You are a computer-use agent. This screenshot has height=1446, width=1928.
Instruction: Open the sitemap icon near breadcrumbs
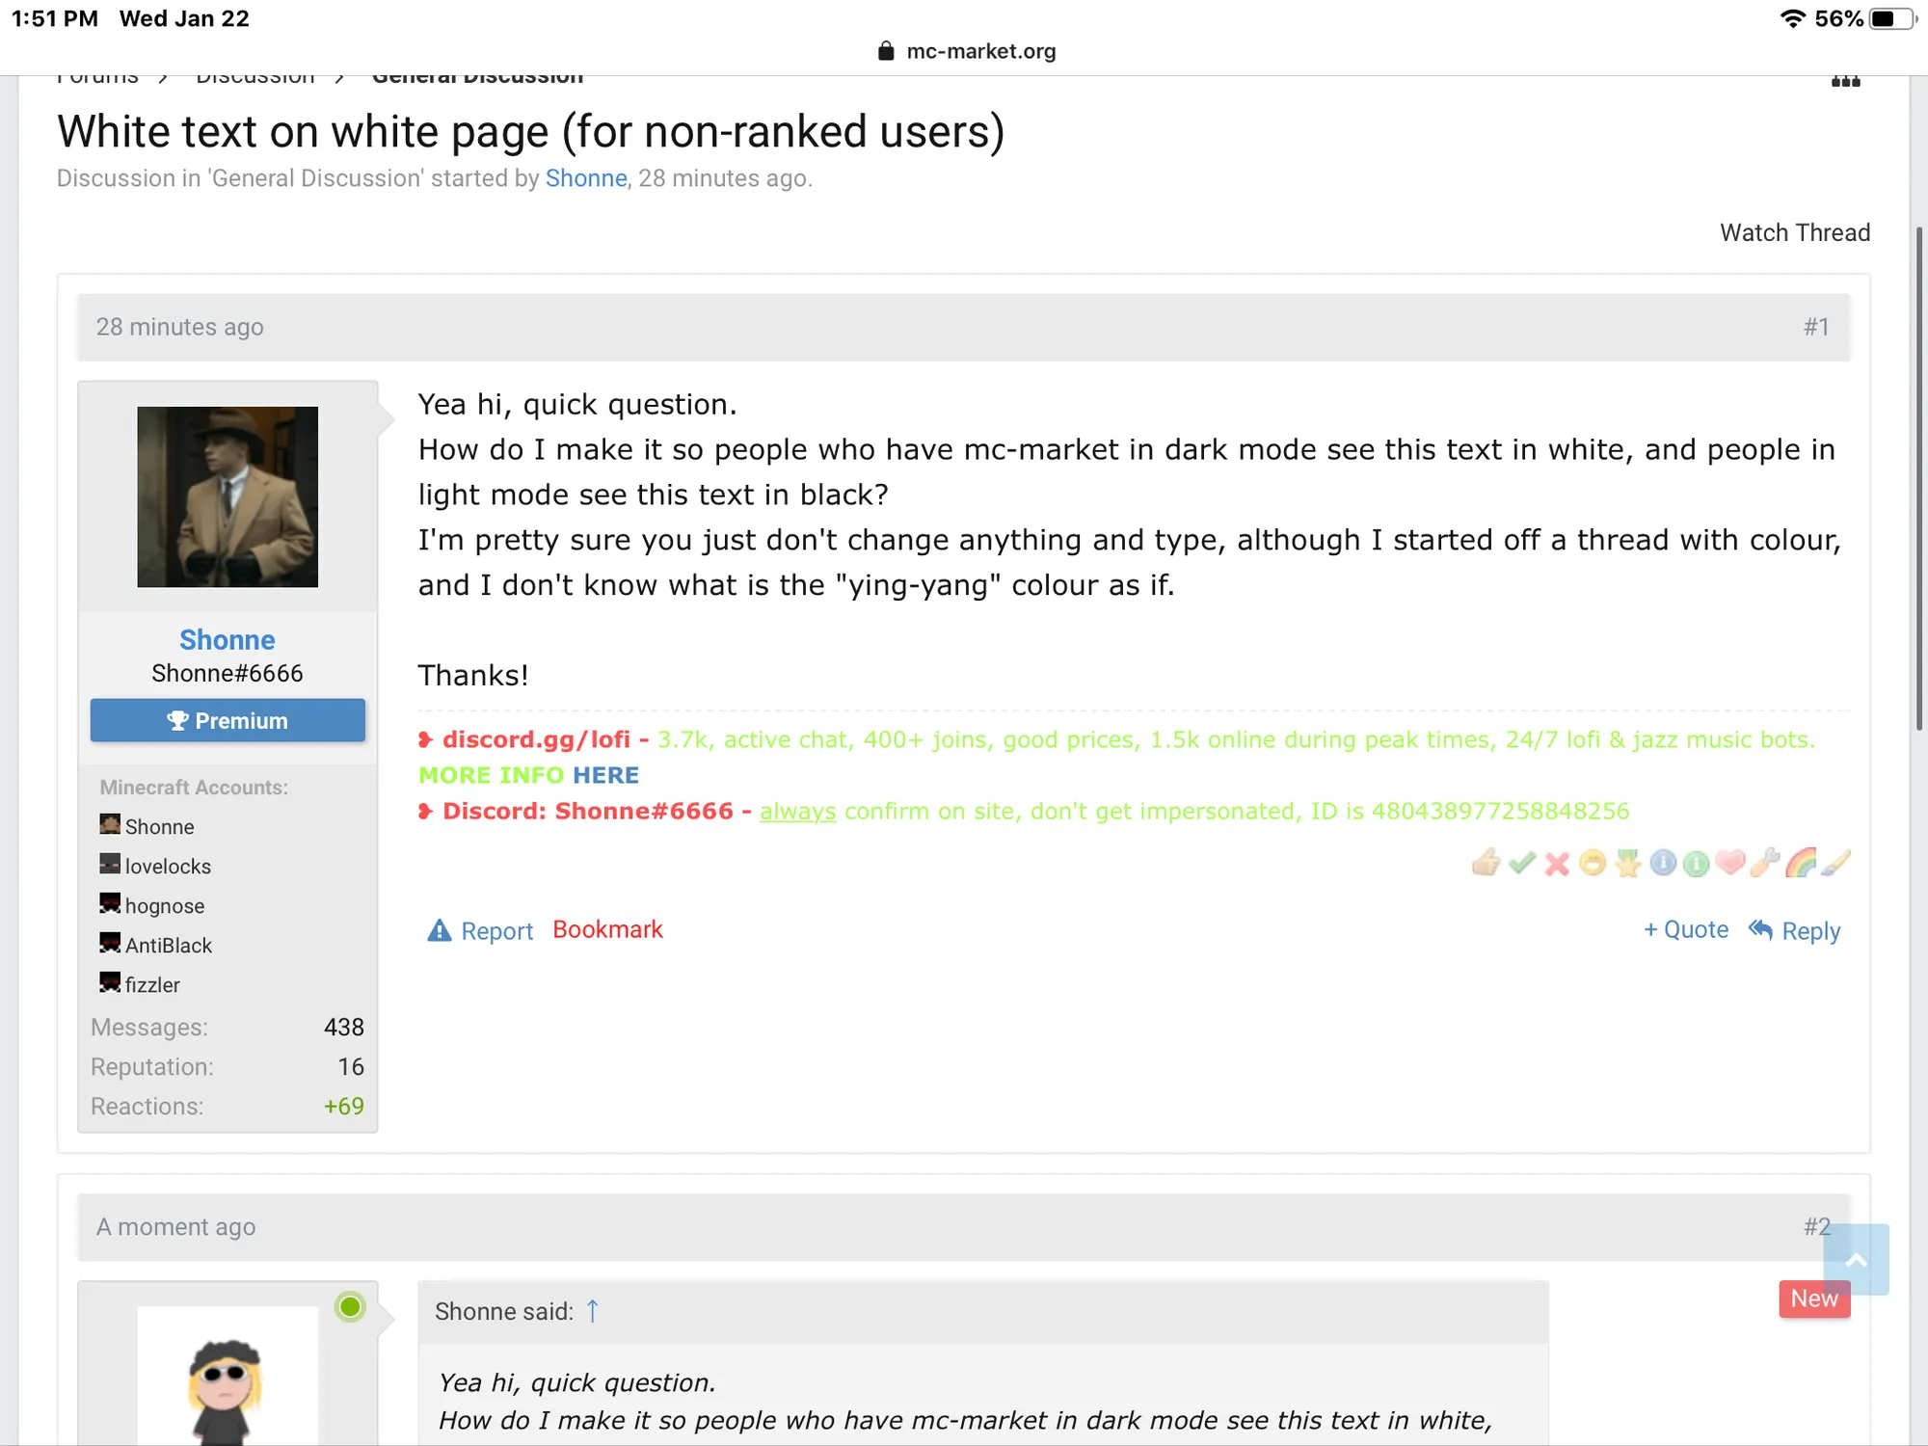tap(1845, 81)
